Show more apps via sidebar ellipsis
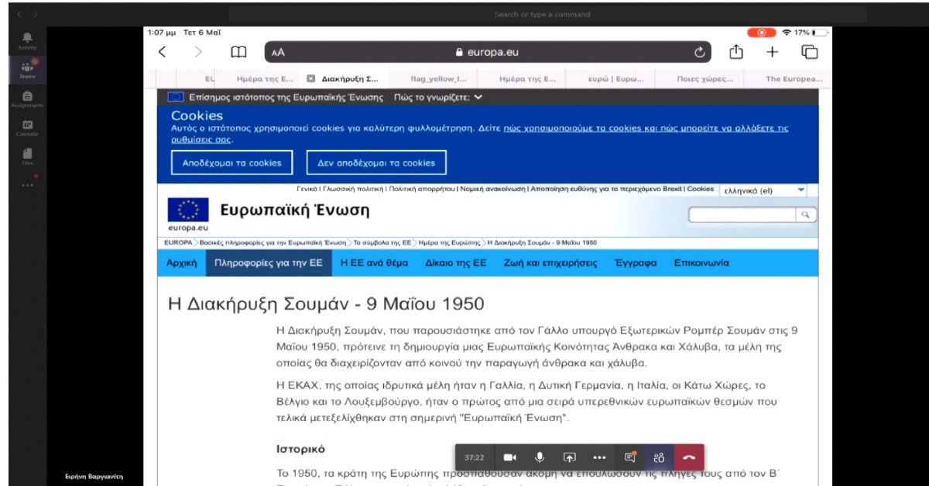This screenshot has height=486, width=929. coord(28,185)
